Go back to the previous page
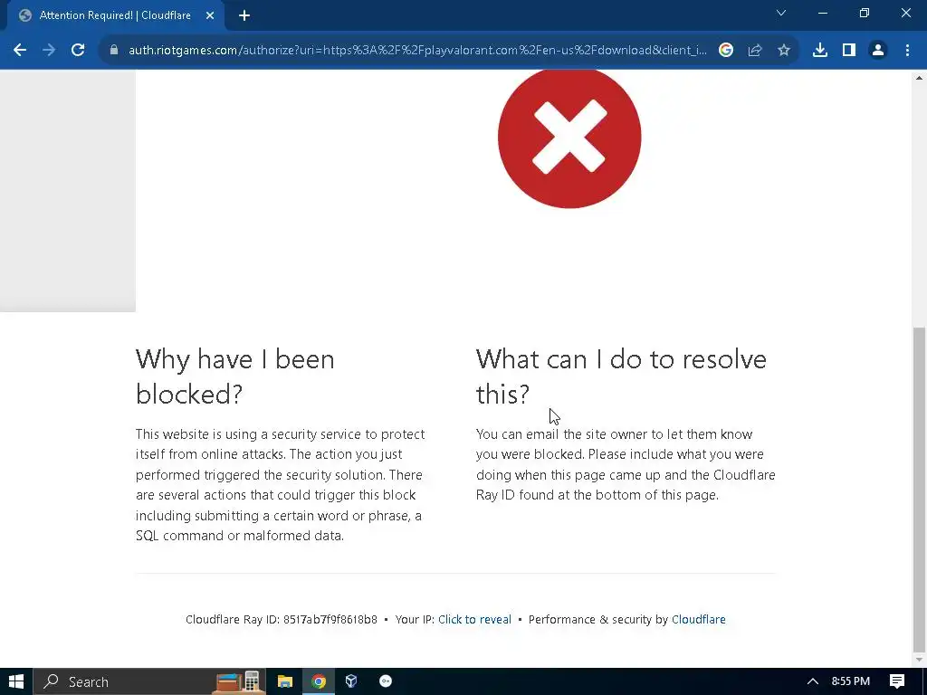Viewport: 927px width, 695px height. click(20, 51)
